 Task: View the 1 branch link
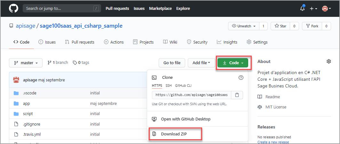[x=58, y=63]
